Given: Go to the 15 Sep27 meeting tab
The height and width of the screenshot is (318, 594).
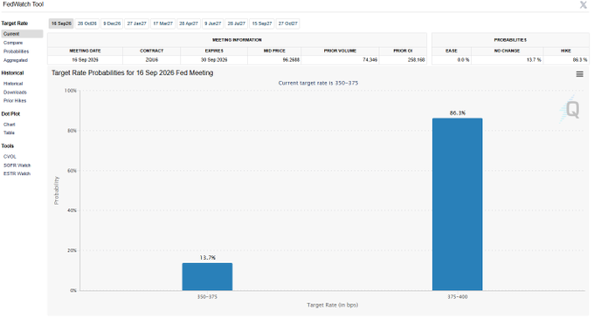Looking at the screenshot, I should (262, 24).
